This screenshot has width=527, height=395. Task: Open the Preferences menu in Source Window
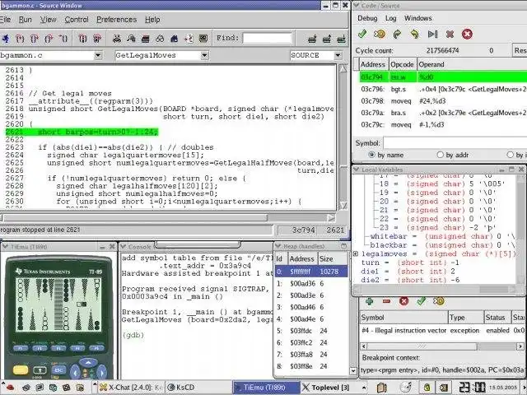(117, 20)
